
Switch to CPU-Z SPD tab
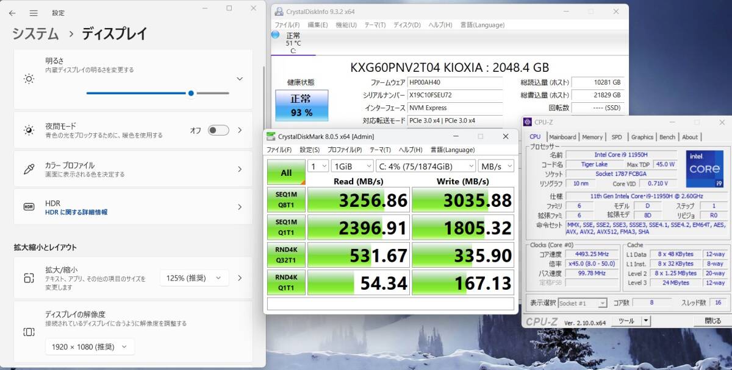(617, 137)
